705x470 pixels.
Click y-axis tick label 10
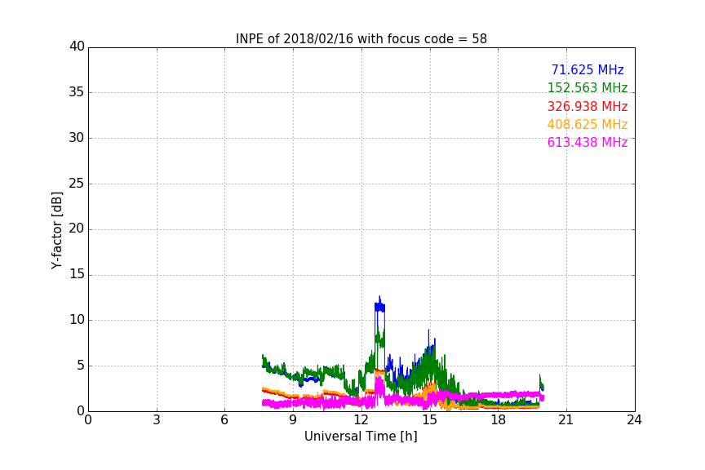click(x=77, y=320)
